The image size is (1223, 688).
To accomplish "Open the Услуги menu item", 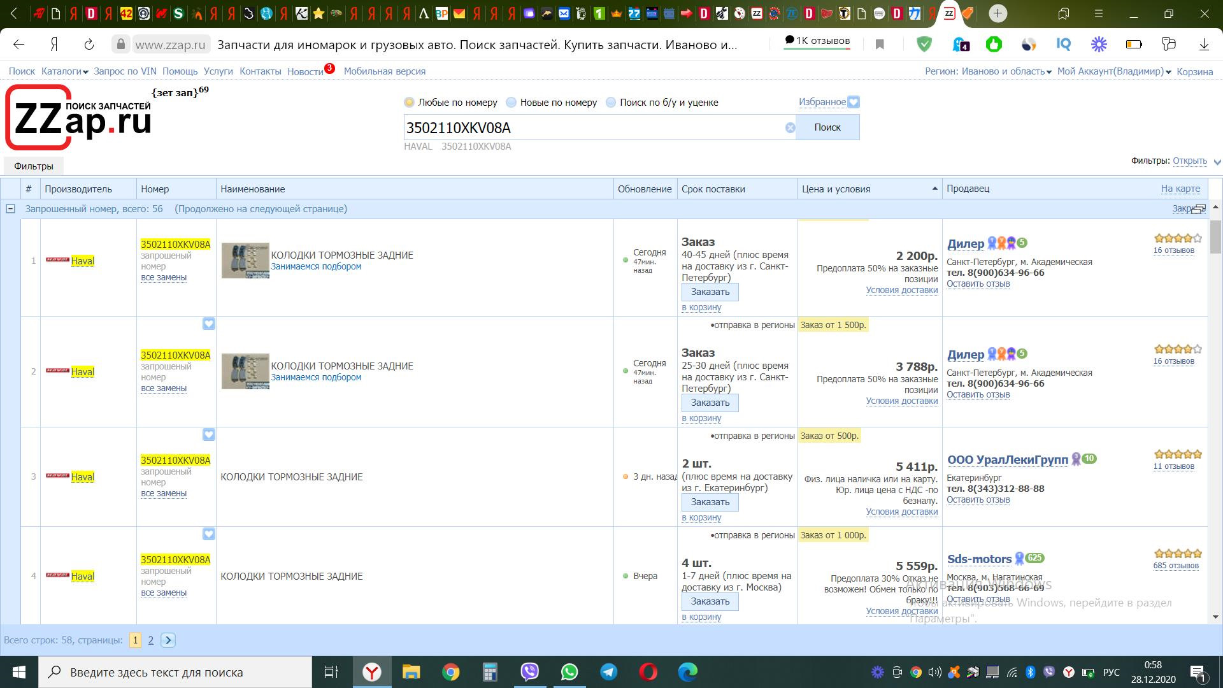I will 218,71.
